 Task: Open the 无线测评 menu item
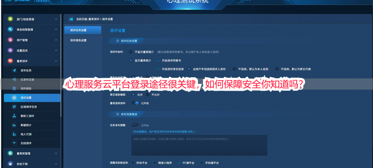tap(32, 143)
